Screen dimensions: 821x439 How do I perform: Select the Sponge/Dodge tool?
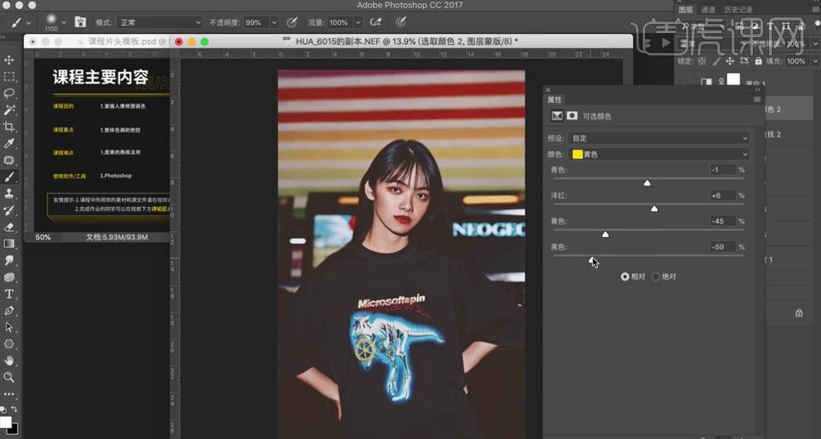[x=9, y=277]
